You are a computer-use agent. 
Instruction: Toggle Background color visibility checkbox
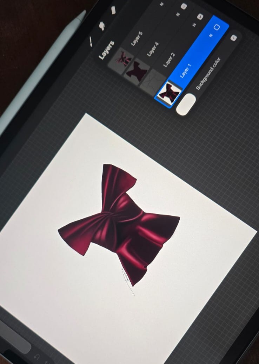tap(233, 37)
